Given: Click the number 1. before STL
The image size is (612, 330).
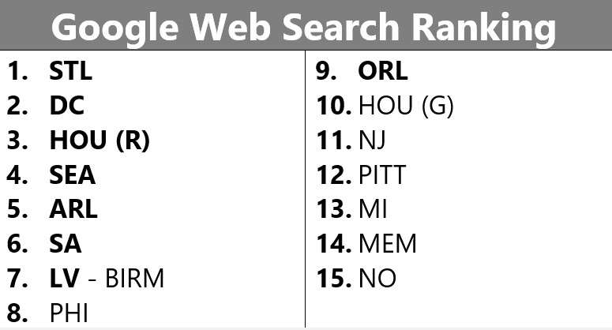Looking at the screenshot, I should (x=17, y=71).
